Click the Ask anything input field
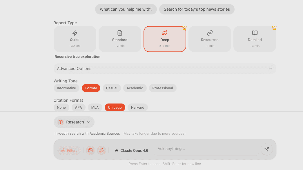Image resolution: width=303 pixels, height=170 pixels. pyautogui.click(x=206, y=149)
